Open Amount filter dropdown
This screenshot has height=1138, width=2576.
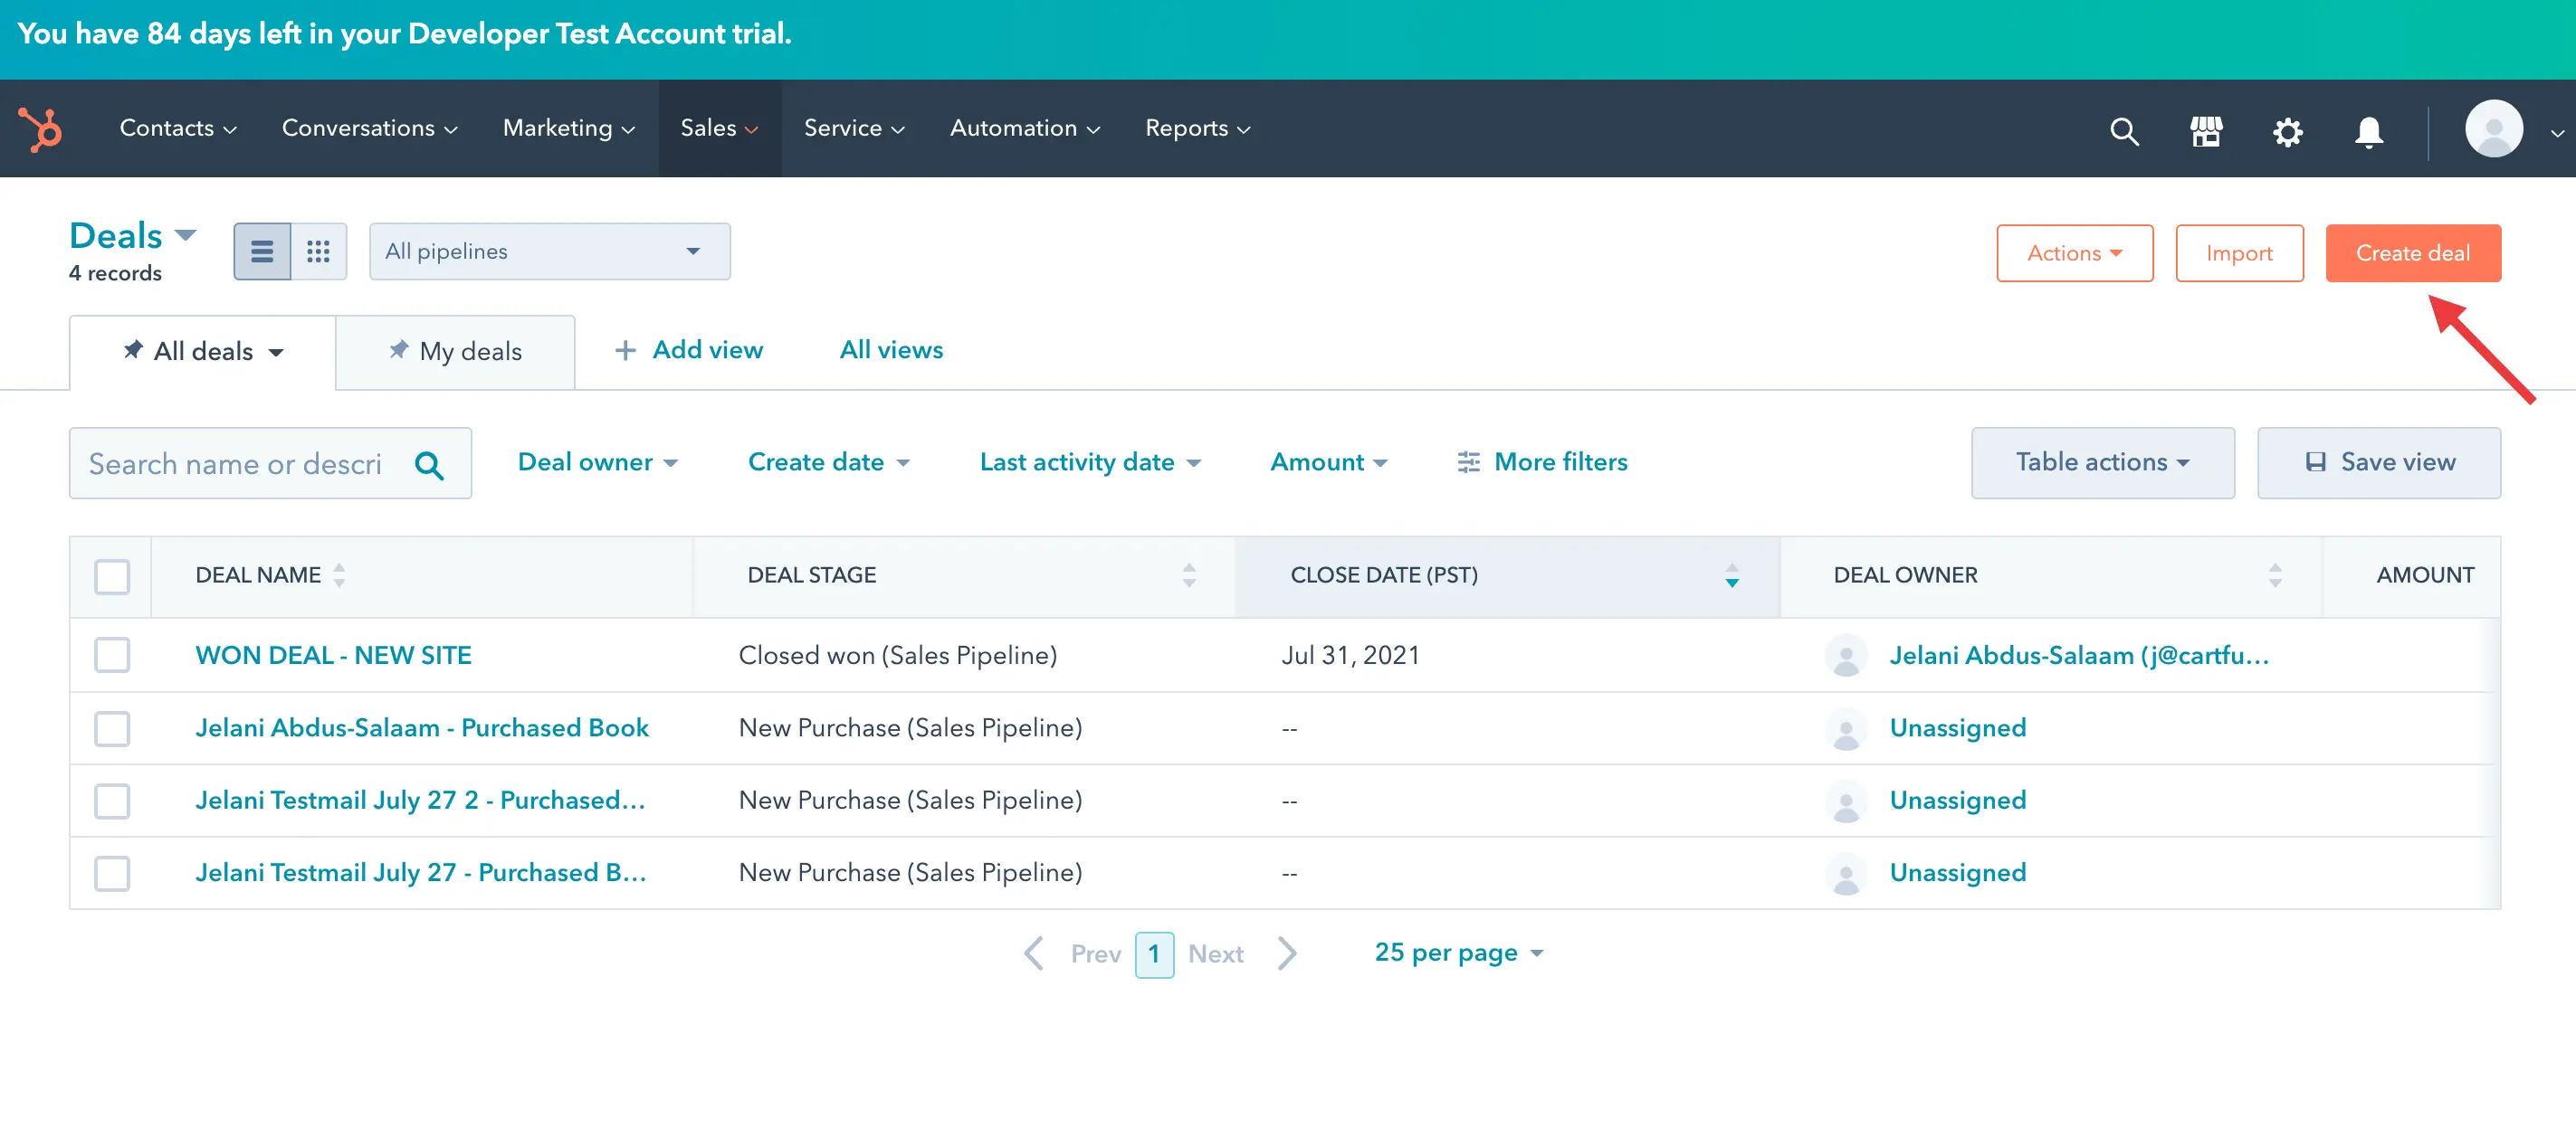pos(1328,462)
